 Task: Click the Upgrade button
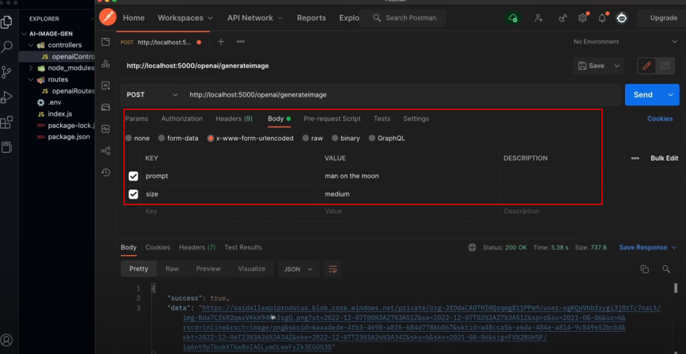664,18
